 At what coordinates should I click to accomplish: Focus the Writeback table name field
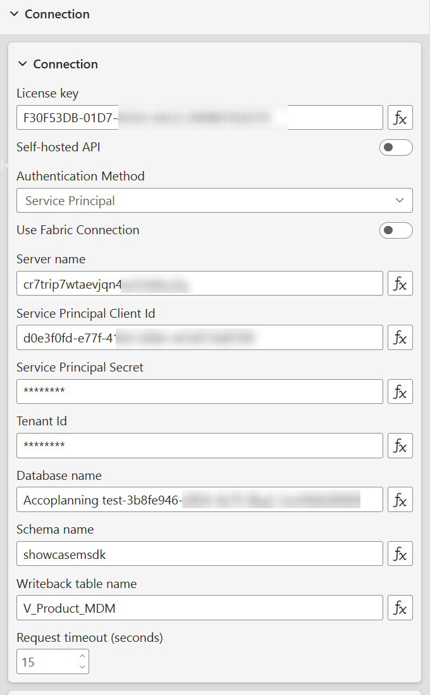[x=199, y=608]
